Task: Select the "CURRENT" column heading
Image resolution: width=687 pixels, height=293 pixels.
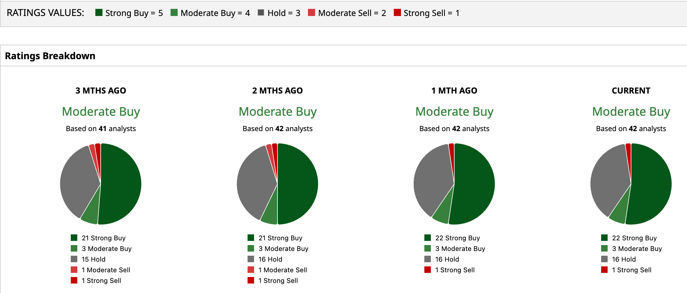Action: pos(631,91)
